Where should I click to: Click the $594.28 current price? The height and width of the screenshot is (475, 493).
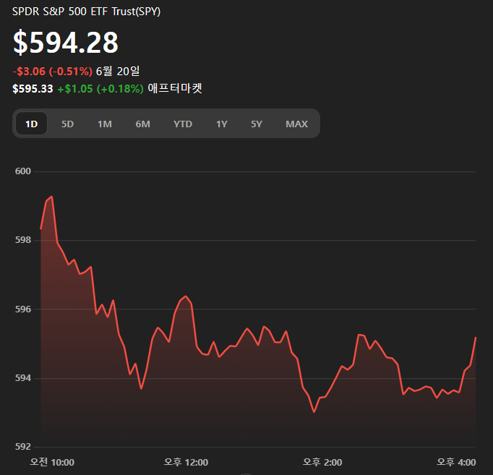65,42
